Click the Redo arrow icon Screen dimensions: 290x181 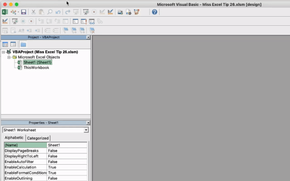coord(68,12)
